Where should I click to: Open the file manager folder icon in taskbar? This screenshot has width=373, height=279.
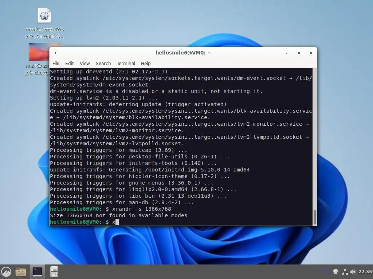click(21, 272)
